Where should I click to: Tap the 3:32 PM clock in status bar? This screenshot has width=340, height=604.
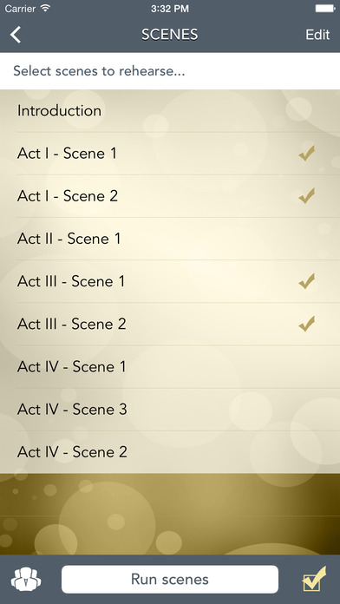click(170, 9)
